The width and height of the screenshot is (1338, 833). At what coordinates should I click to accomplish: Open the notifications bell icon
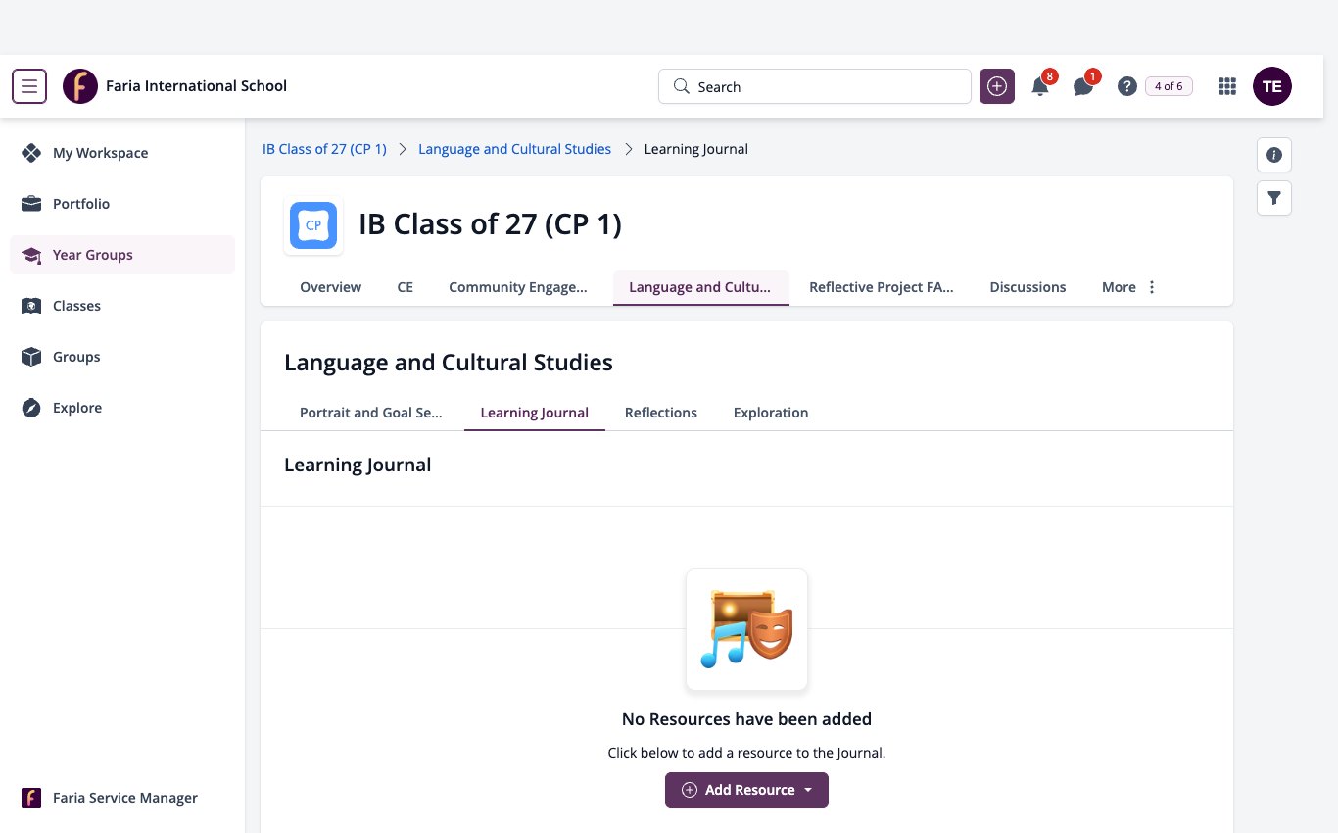[x=1040, y=86]
